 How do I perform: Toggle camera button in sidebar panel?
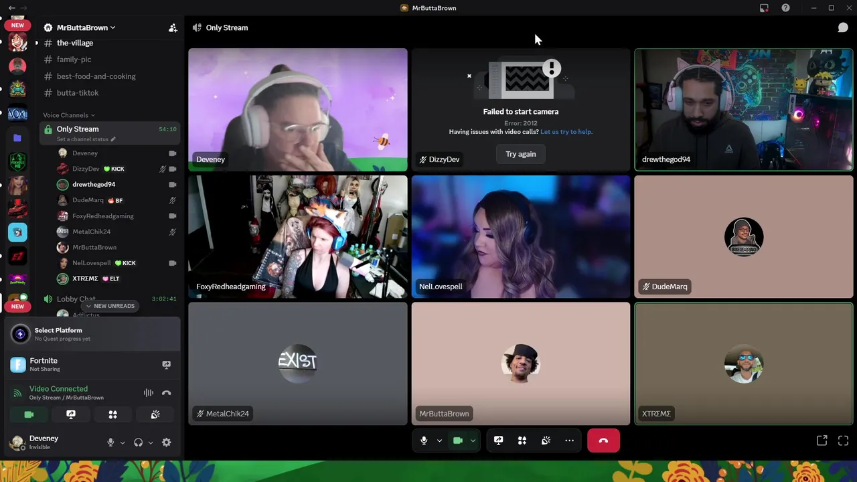29,415
